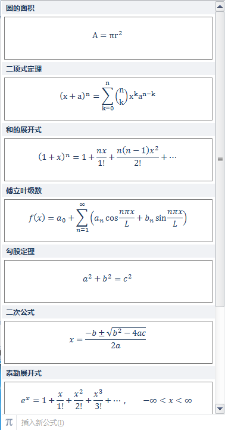Click the 勾股定理 heading

20,252
